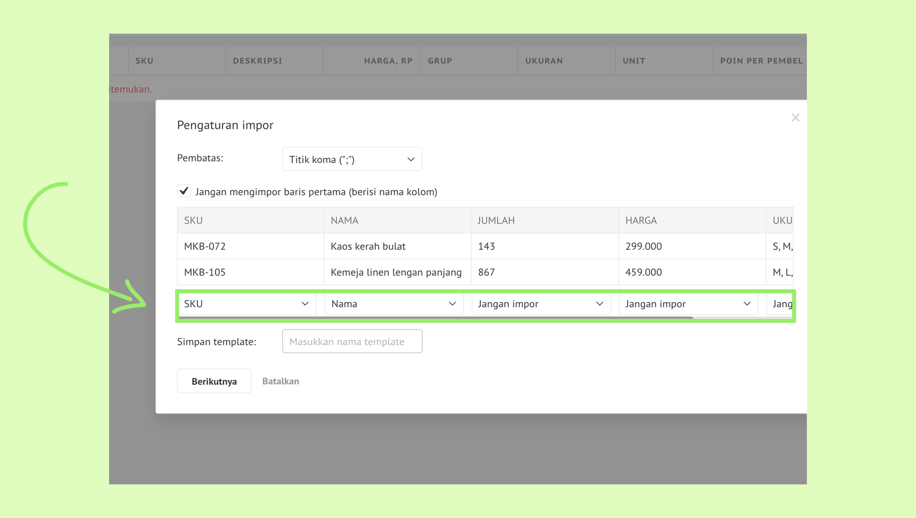
Task: Open the JUMLAH column Jangan impor dropdown
Action: coord(541,303)
